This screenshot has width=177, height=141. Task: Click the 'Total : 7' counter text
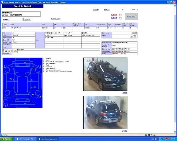tap(135, 10)
